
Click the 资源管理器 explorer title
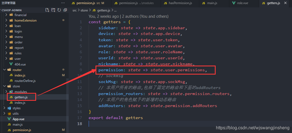coord(8,3)
